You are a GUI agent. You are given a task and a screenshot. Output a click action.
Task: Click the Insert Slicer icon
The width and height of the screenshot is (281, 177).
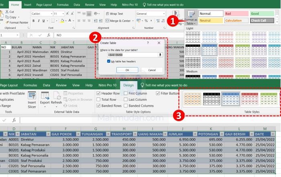32,98
